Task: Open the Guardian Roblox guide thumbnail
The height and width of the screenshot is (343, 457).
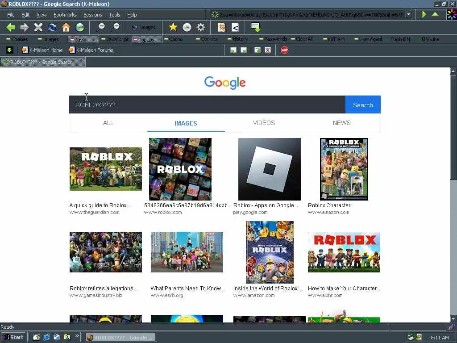Action: [x=105, y=169]
